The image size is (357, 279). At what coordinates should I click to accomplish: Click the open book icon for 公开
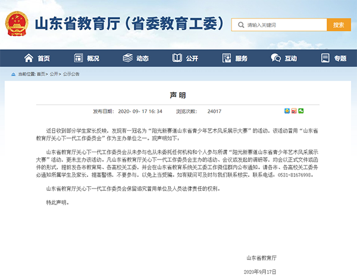tap(177, 58)
